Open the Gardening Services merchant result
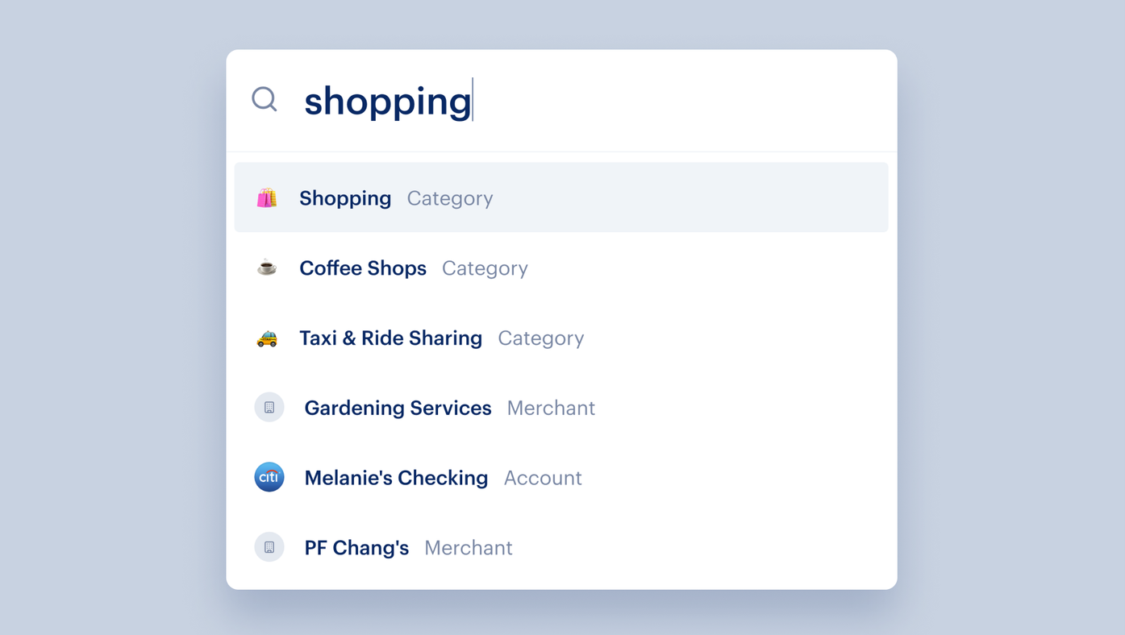 pos(561,408)
